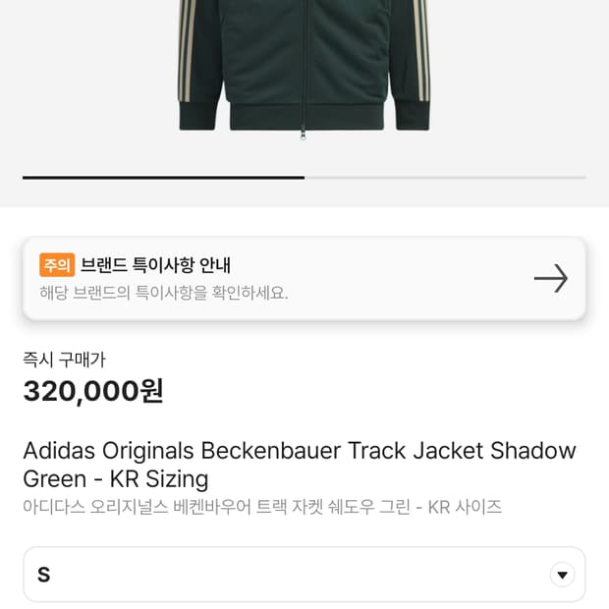Image resolution: width=609 pixels, height=609 pixels.
Task: Click the arrow icon on brand notice banner
Action: (x=551, y=279)
